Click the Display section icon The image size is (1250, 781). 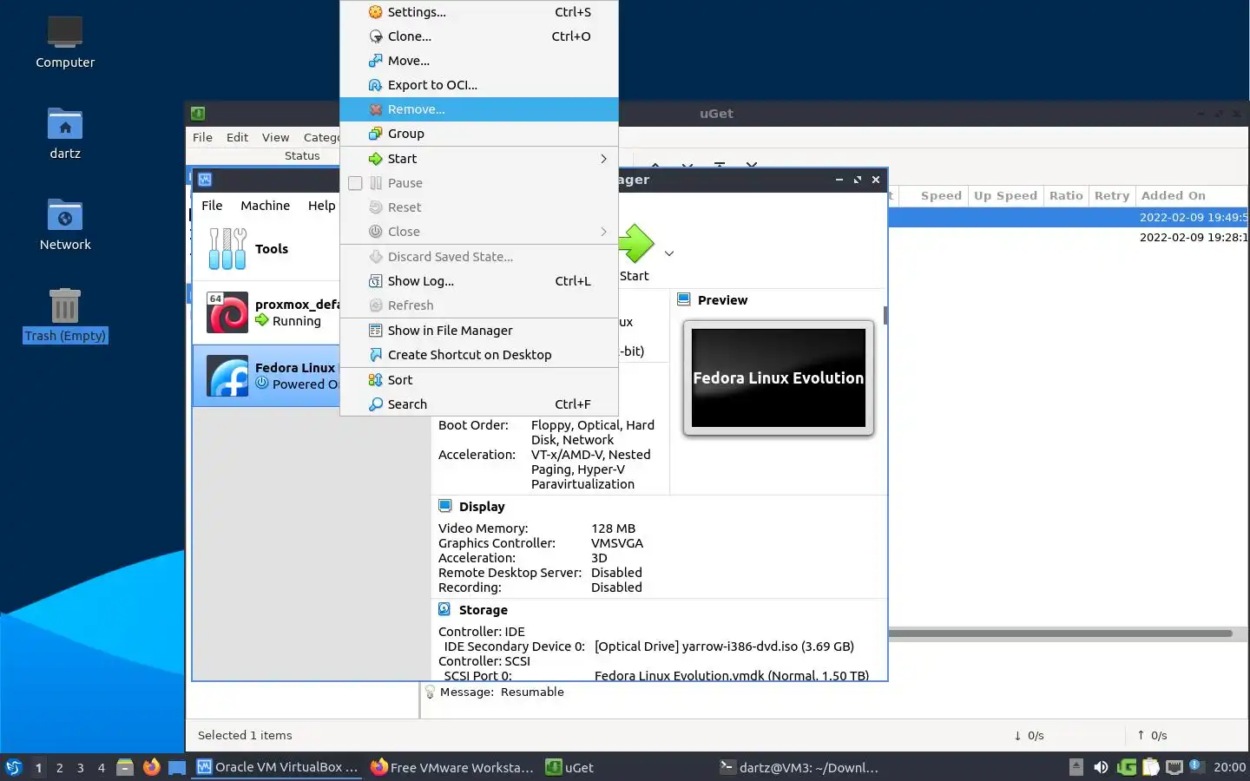pyautogui.click(x=445, y=506)
